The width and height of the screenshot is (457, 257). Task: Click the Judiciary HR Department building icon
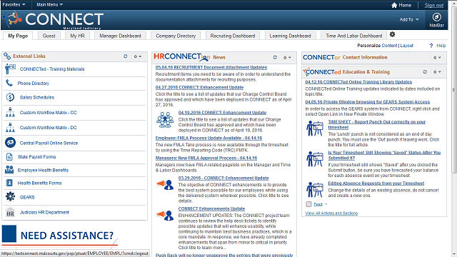pyautogui.click(x=10, y=212)
